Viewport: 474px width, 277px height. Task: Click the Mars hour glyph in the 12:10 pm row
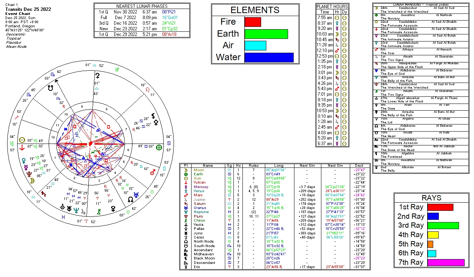point(337,50)
